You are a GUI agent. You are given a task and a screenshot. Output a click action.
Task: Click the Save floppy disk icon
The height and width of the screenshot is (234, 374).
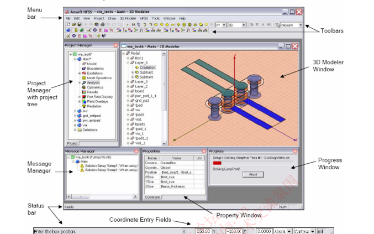(80, 24)
